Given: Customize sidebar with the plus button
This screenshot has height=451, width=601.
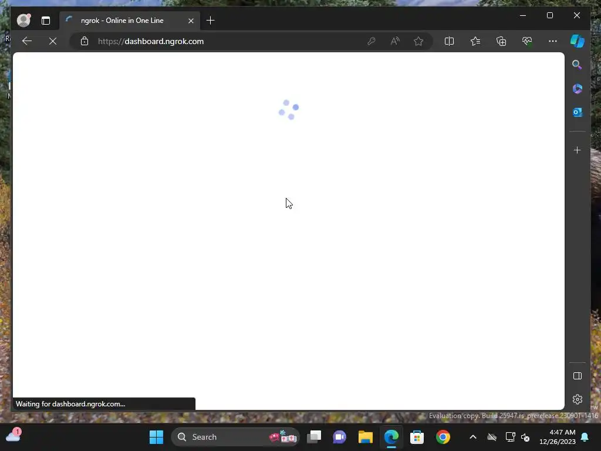Looking at the screenshot, I should [x=578, y=150].
